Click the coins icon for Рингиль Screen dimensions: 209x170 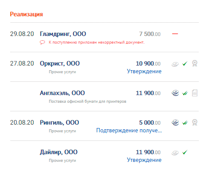pyautogui.click(x=175, y=122)
